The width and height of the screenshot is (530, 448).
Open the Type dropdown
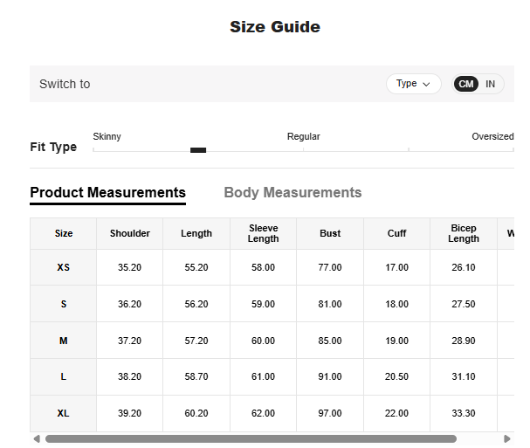coord(413,84)
